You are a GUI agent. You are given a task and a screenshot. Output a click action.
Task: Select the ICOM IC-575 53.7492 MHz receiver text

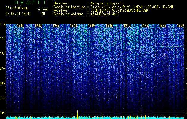tap(120, 10)
